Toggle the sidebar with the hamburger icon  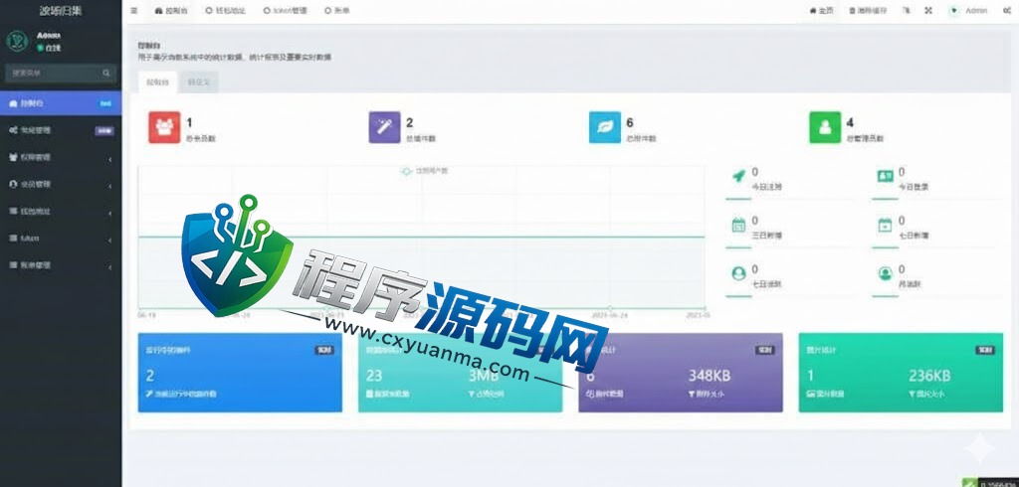134,11
